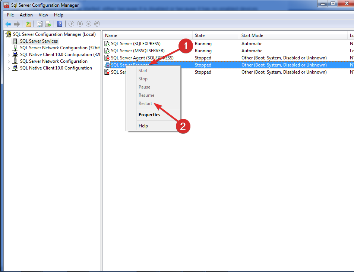Click the Stop Service toolbar icon
Screen dimensions: 354x272
pos(89,24)
